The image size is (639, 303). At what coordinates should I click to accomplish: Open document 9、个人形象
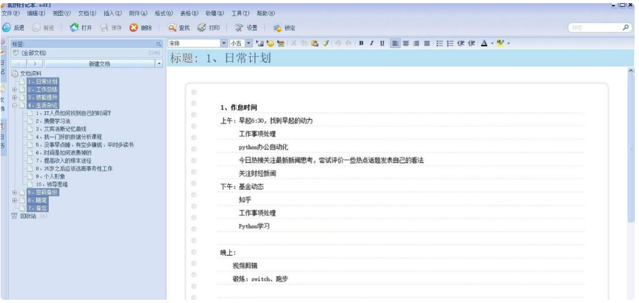tap(50, 176)
